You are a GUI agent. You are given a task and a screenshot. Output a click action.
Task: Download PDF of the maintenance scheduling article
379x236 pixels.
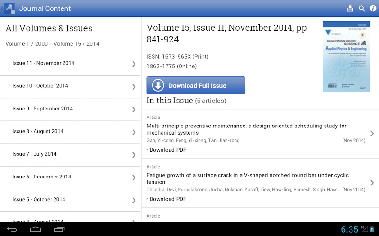(168, 150)
